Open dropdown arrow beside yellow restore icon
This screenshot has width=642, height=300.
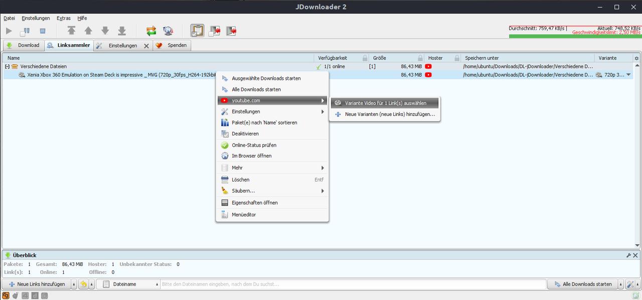click(x=92, y=284)
